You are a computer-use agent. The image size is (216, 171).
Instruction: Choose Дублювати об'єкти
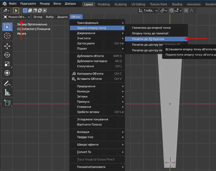97,56
